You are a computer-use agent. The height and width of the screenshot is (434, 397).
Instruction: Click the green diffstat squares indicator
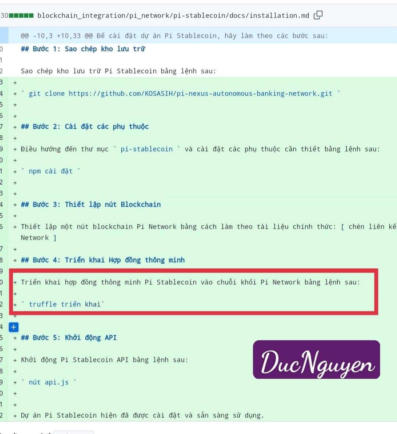[x=21, y=15]
